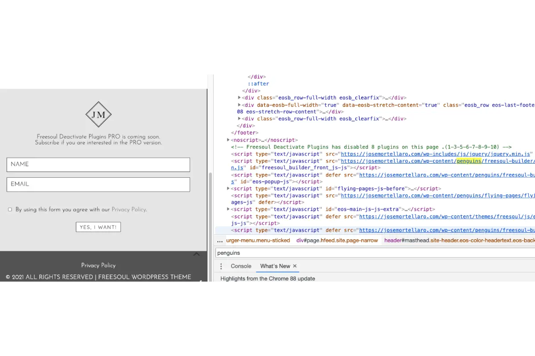Focus the EMAIL input field
Screen dimensions: 535x356
(98, 184)
